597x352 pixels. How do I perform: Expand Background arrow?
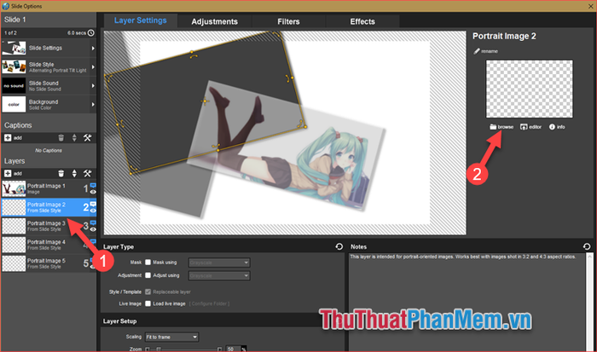point(93,104)
